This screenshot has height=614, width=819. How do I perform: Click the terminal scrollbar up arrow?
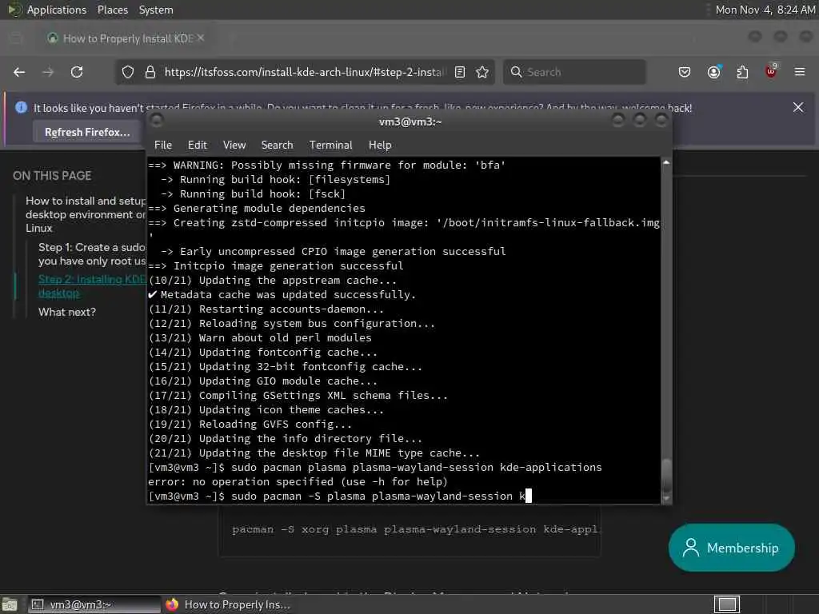pos(666,163)
